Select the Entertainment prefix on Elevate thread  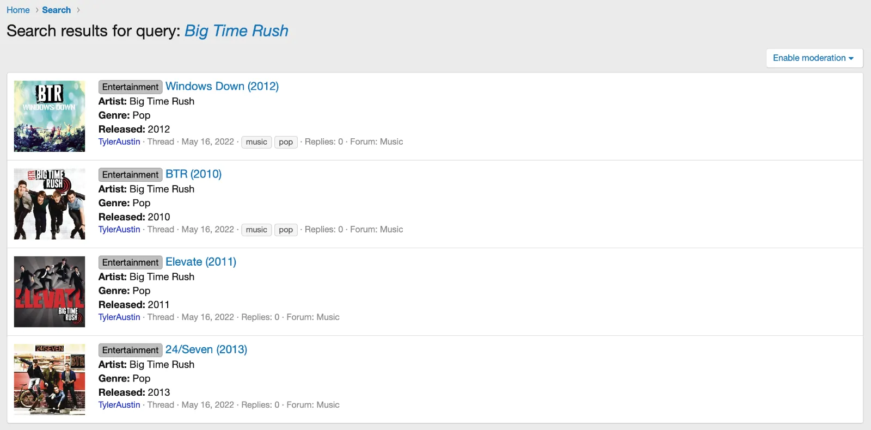pyautogui.click(x=130, y=262)
